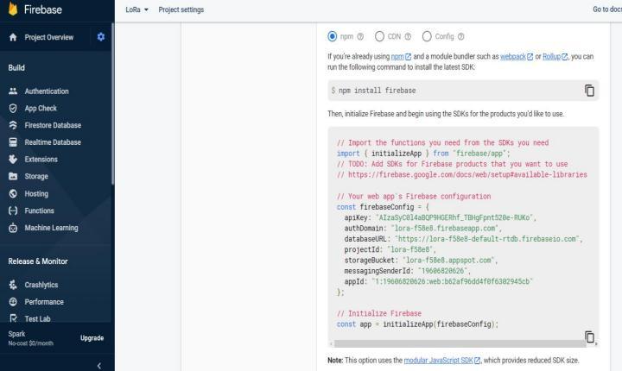Click the databaseURL value in the code
This screenshot has height=371, width=622.
tap(487, 239)
